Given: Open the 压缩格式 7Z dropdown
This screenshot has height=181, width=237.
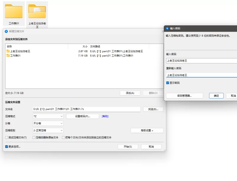Looking at the screenshot, I should (48, 116).
